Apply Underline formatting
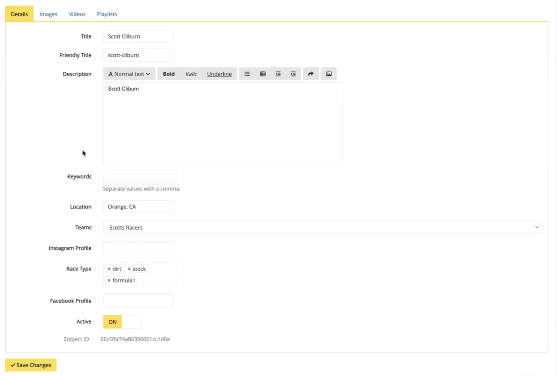The height and width of the screenshot is (376, 557). tap(219, 74)
